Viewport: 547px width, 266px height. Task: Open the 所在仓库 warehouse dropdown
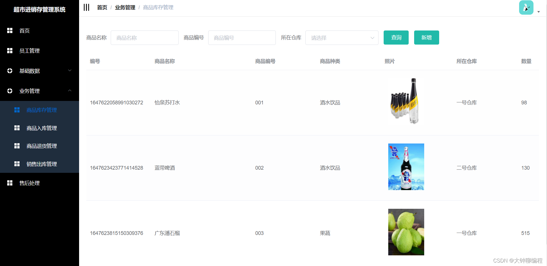tap(342, 38)
